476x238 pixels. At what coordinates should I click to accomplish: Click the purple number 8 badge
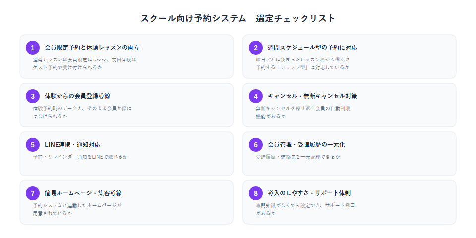point(256,193)
